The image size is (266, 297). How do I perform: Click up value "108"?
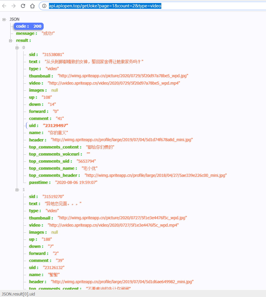click(47, 97)
